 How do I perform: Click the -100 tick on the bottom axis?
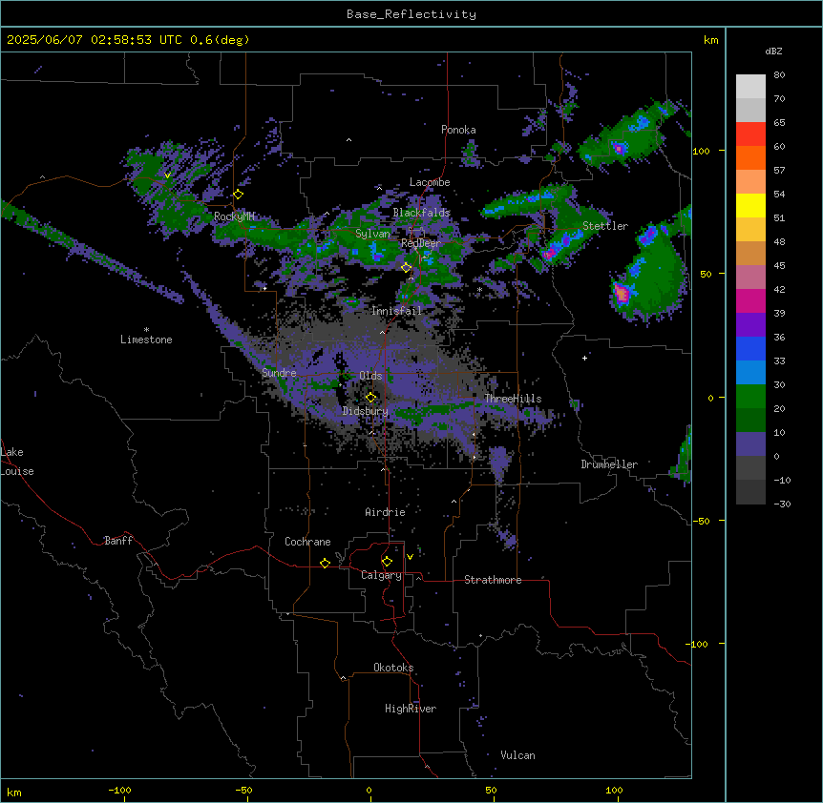(x=119, y=790)
